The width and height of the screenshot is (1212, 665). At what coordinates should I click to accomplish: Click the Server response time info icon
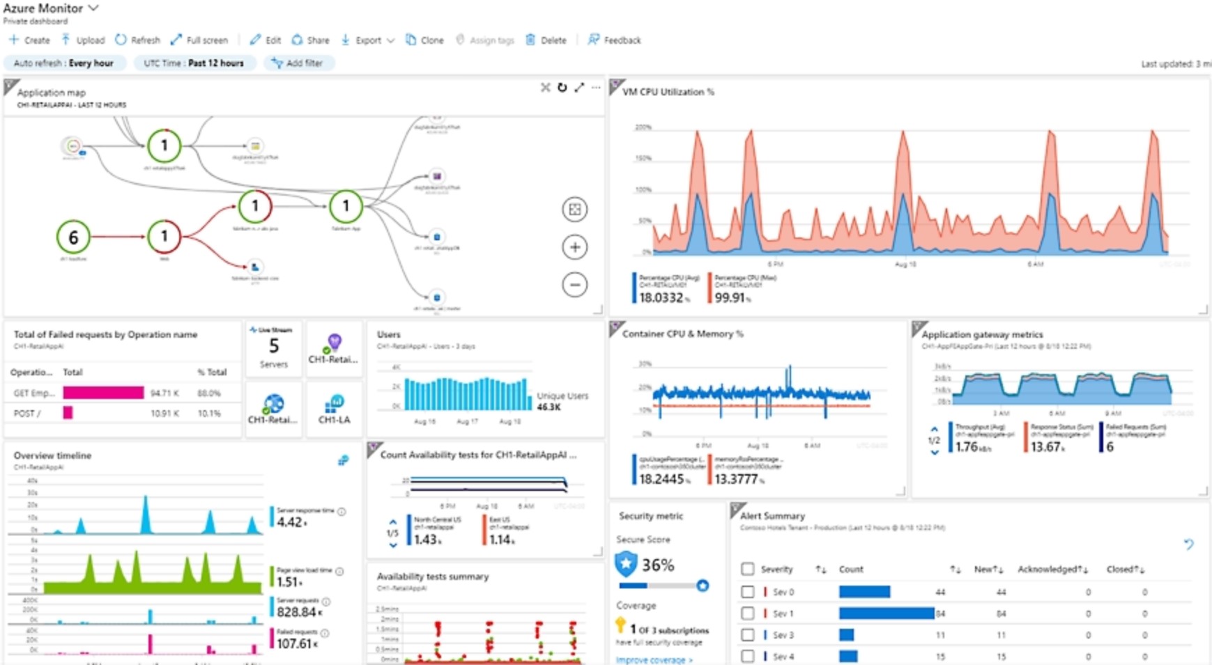point(342,511)
